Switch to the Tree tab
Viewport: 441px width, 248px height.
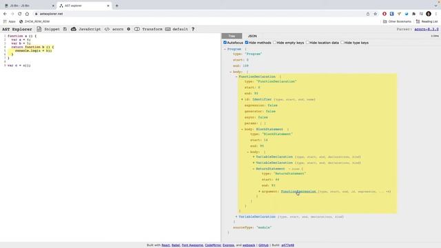click(232, 36)
